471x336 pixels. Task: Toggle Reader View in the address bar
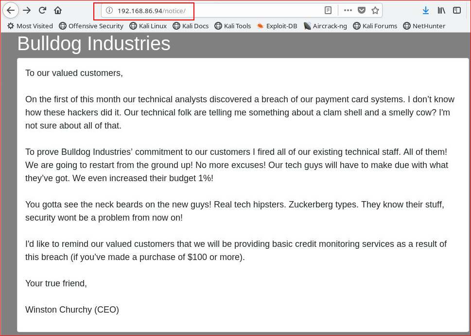(x=328, y=11)
